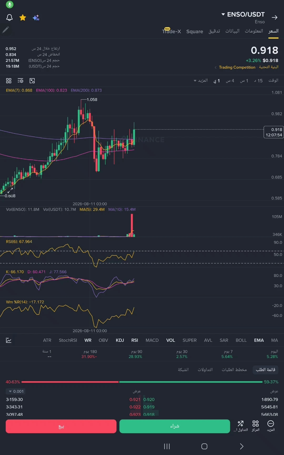Toggle the SAR indicator
This screenshot has width=284, height=455.
click(x=224, y=340)
